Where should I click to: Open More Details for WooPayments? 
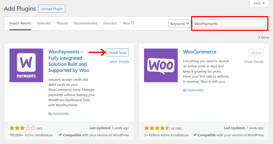point(119,62)
